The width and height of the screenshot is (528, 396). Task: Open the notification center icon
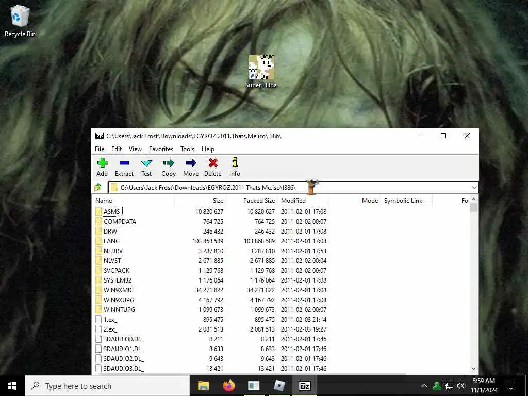point(511,386)
